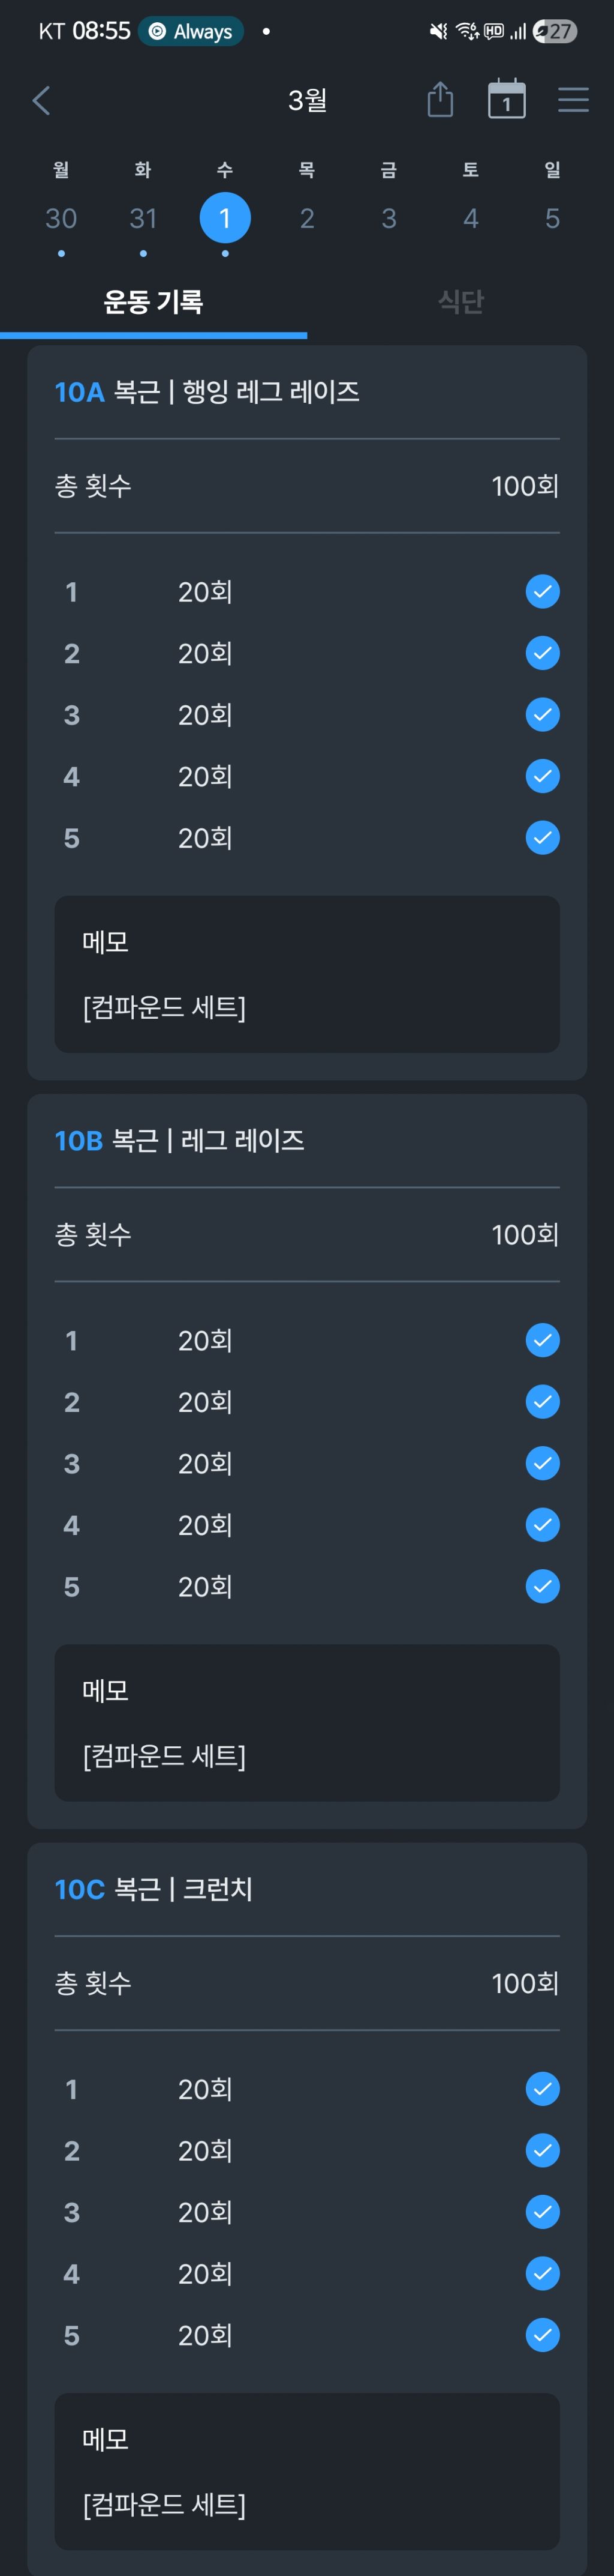Switch to the 식단 tab
Viewport: 614px width, 2576px height.
pyautogui.click(x=460, y=302)
